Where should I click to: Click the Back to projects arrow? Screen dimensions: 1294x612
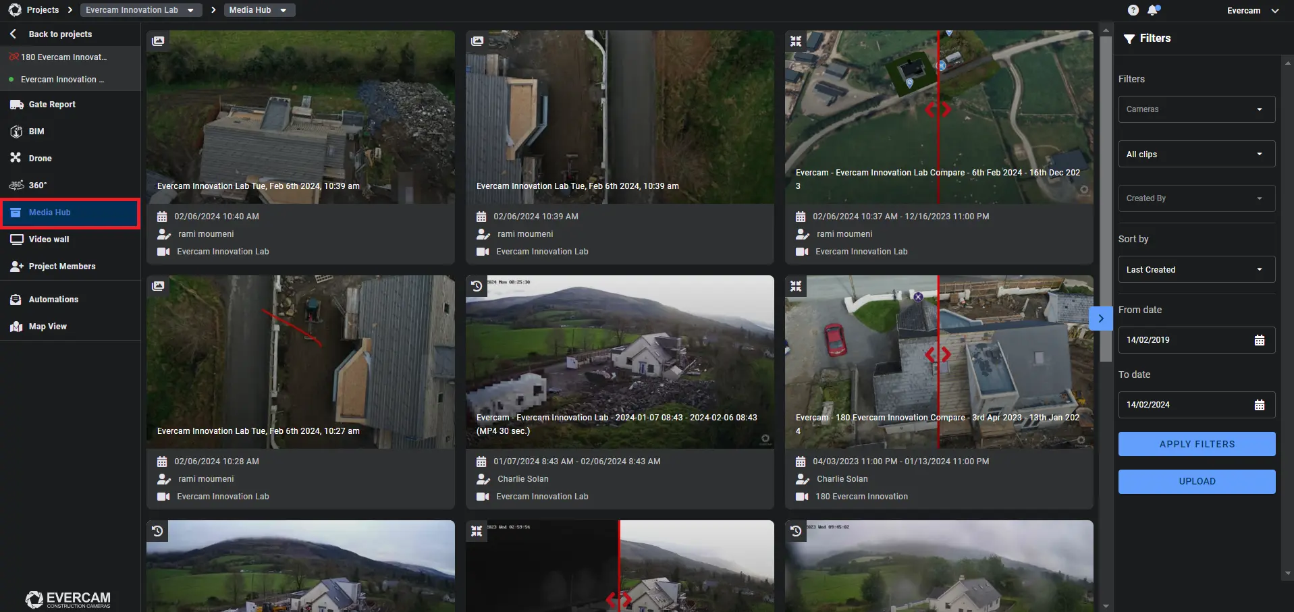pos(13,34)
